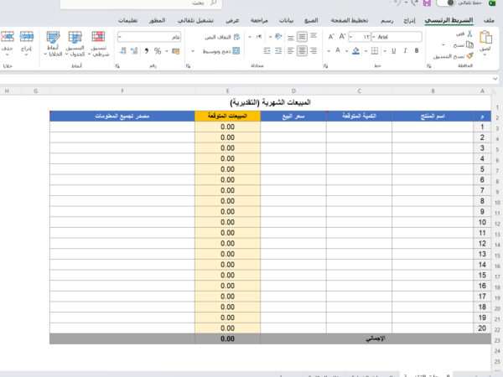Select the sheet title cell in row 1

point(271,102)
